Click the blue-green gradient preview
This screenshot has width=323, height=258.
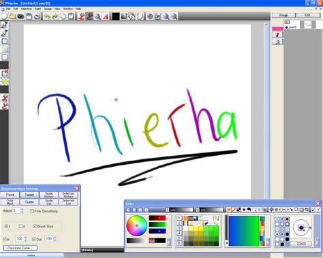coord(244,231)
